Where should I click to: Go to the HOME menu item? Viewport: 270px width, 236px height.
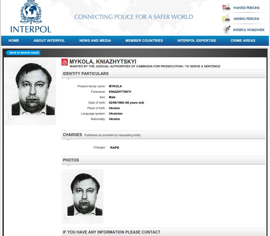point(14,41)
